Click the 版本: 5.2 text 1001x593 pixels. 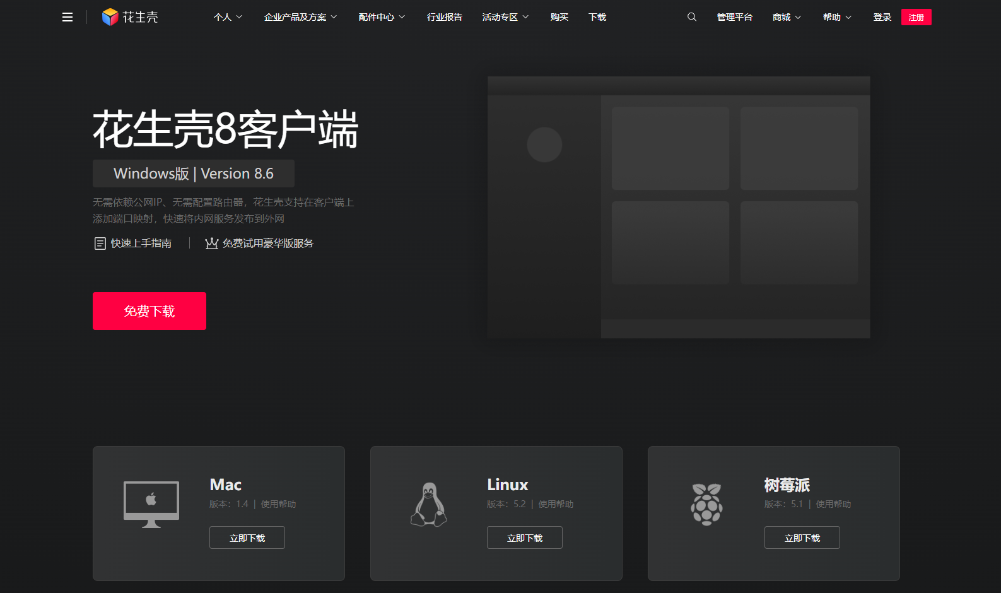pyautogui.click(x=506, y=504)
